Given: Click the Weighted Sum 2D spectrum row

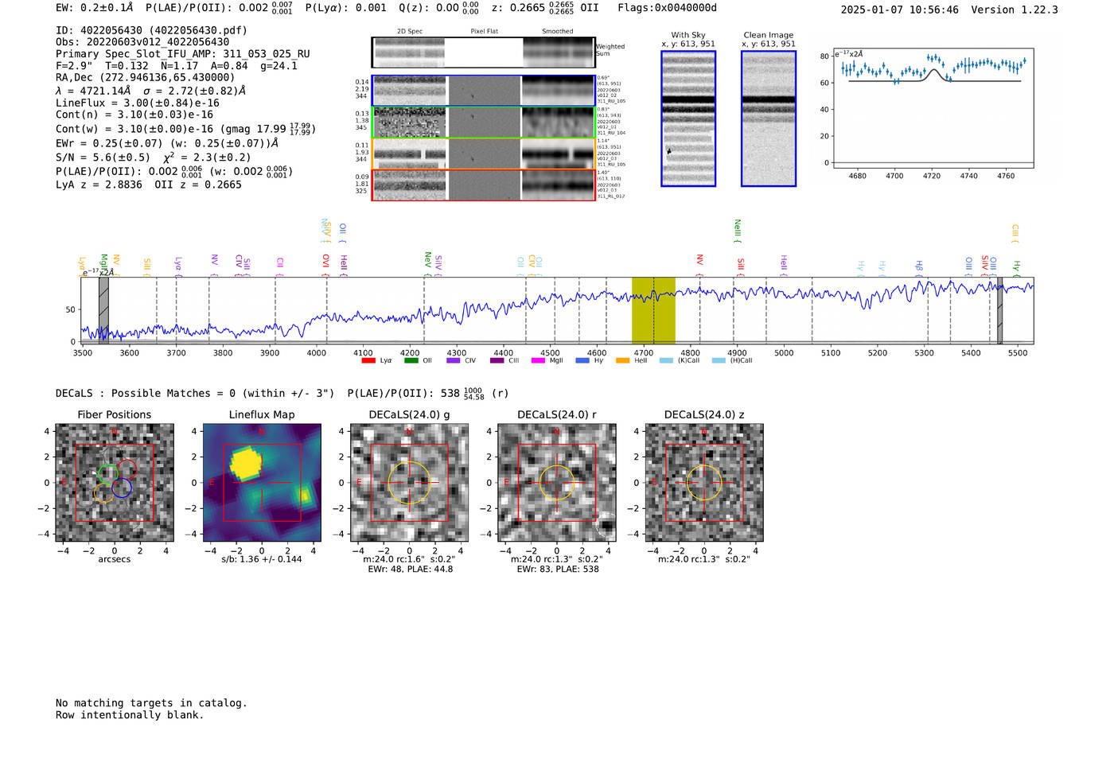Looking at the screenshot, I should pyautogui.click(x=484, y=52).
